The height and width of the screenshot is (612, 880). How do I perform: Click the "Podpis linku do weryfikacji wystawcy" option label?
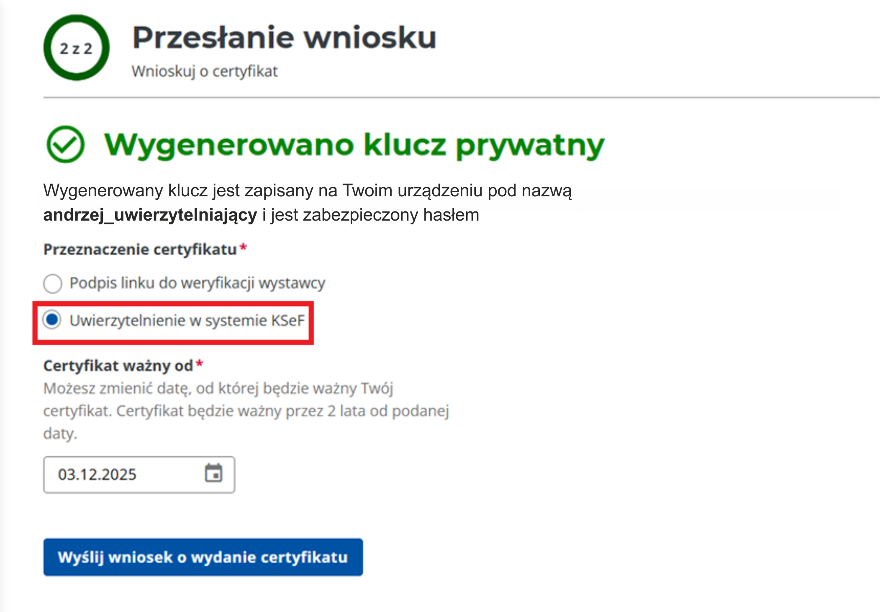(x=197, y=283)
